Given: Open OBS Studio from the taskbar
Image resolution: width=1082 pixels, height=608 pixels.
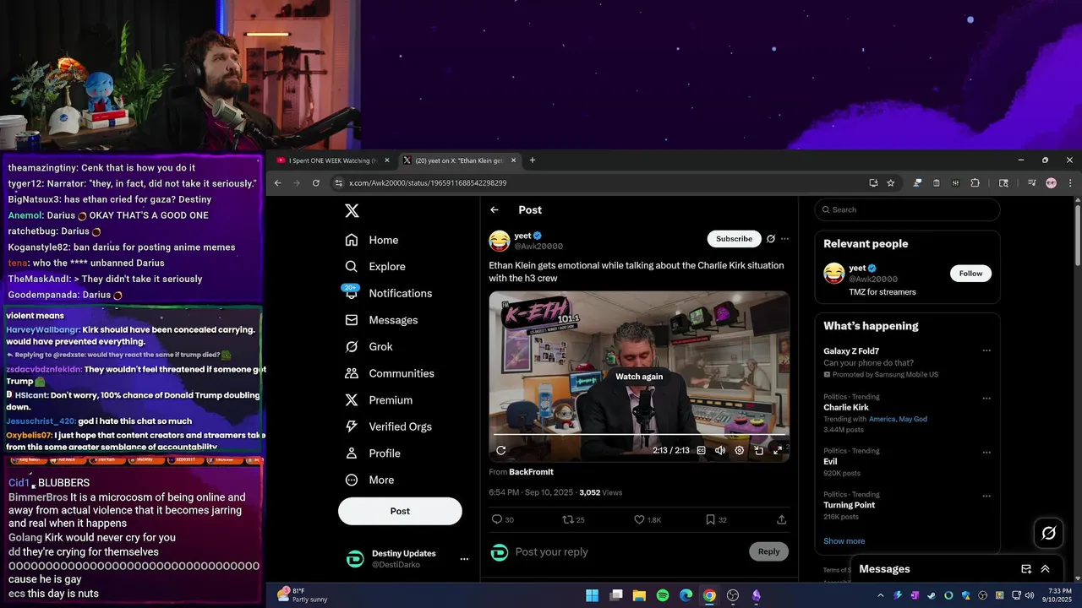Looking at the screenshot, I should 733,595.
